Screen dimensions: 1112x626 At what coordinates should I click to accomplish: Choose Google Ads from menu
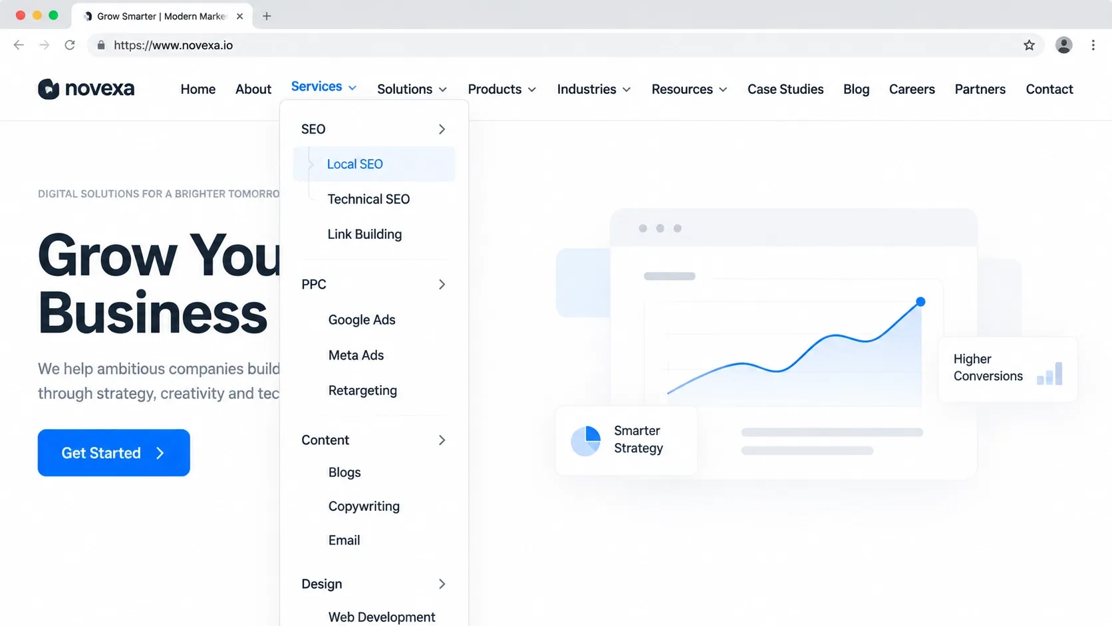[362, 320]
